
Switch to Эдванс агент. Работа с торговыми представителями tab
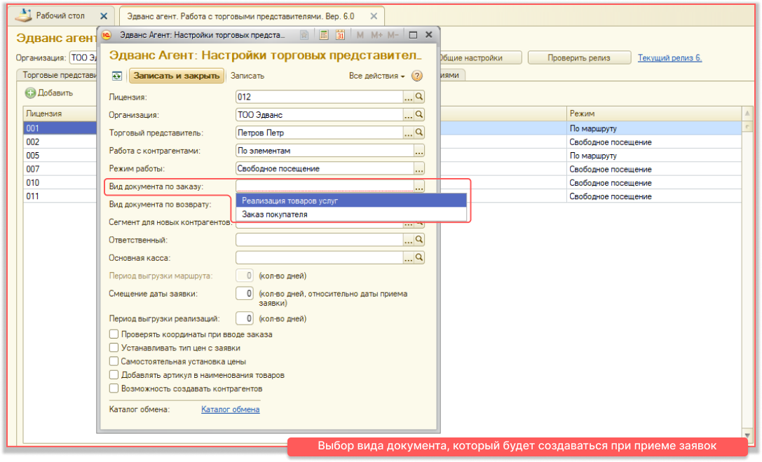click(252, 16)
